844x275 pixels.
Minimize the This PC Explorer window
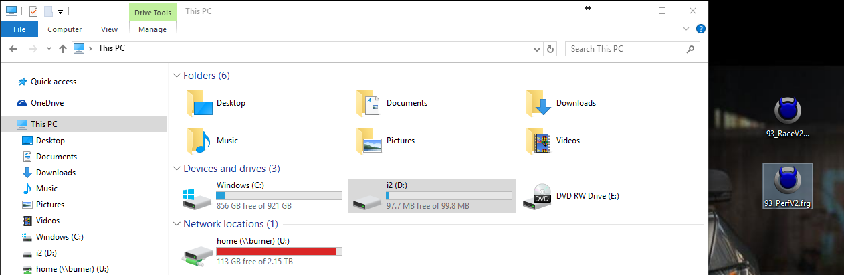[631, 11]
